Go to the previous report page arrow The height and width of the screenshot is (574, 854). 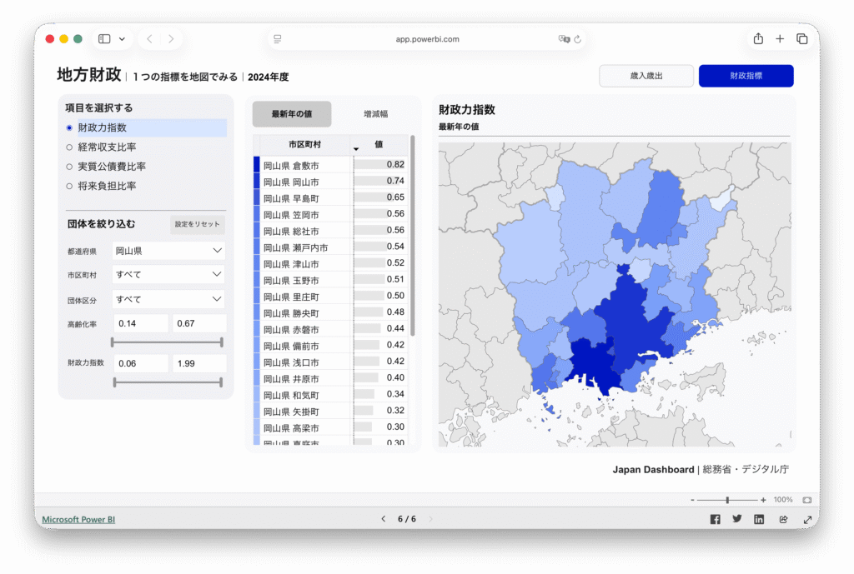click(384, 519)
